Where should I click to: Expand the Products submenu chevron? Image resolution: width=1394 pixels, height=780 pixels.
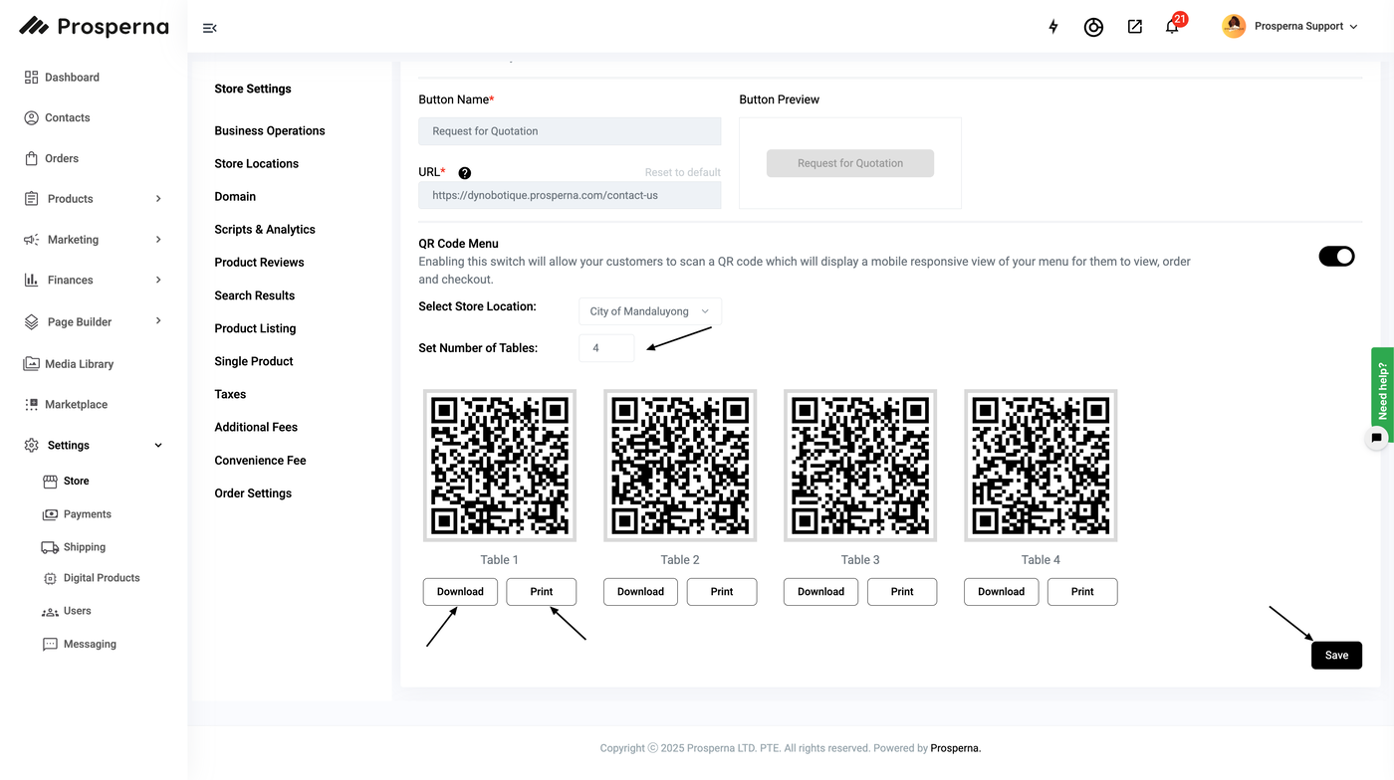click(158, 199)
